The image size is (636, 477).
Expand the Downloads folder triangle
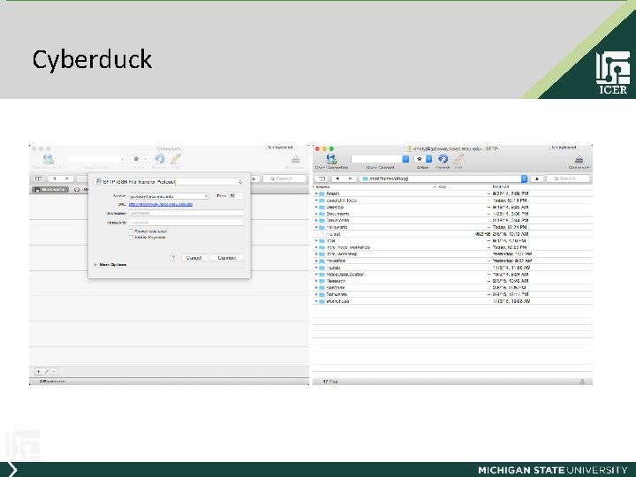pyautogui.click(x=316, y=220)
